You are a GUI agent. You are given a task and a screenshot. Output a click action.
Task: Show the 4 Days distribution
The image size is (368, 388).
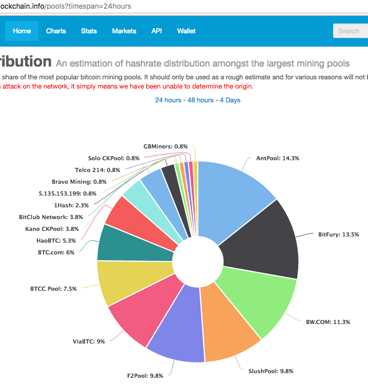(230, 100)
